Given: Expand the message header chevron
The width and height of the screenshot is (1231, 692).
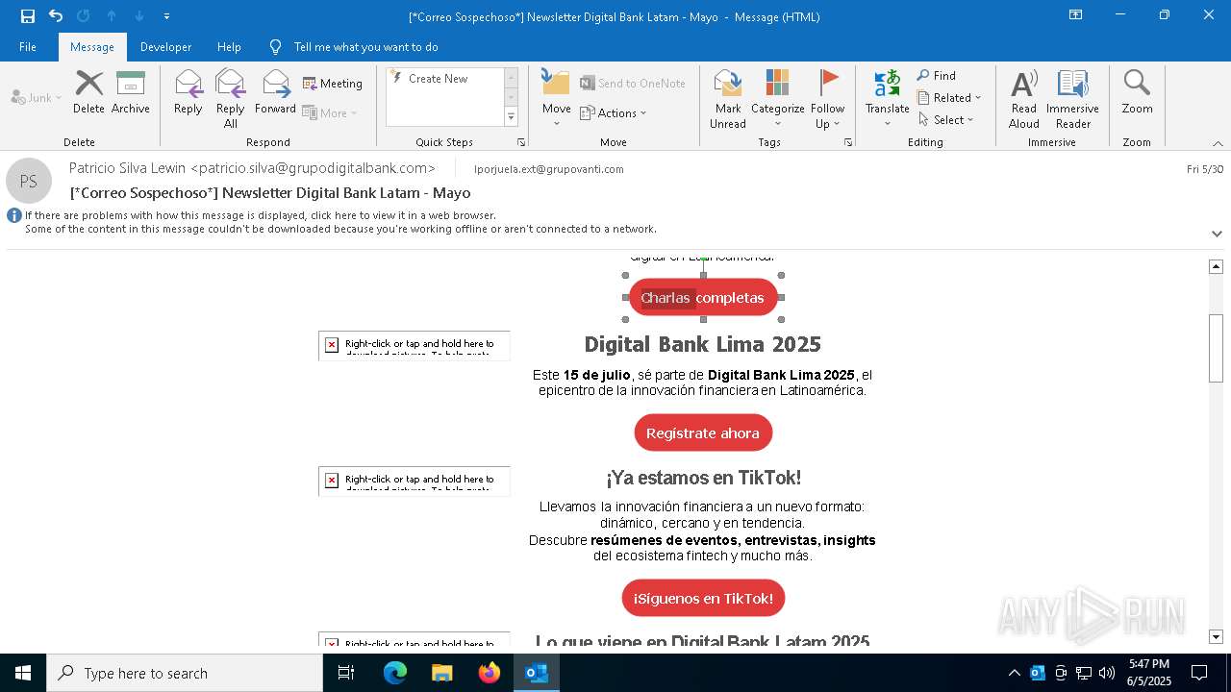Looking at the screenshot, I should tap(1217, 234).
